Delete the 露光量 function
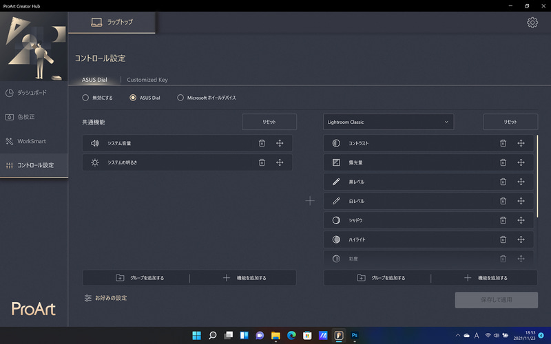The height and width of the screenshot is (344, 551). (503, 162)
